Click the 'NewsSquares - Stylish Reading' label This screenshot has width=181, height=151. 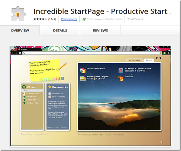pos(98,78)
